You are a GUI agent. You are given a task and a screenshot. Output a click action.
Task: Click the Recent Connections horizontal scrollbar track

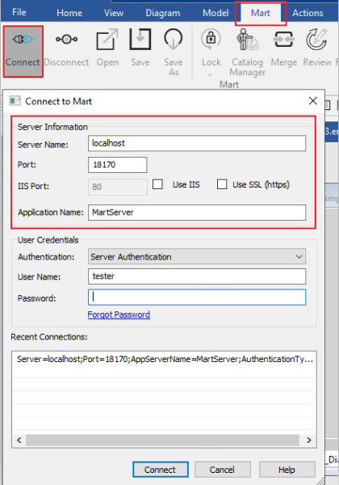tap(163, 440)
